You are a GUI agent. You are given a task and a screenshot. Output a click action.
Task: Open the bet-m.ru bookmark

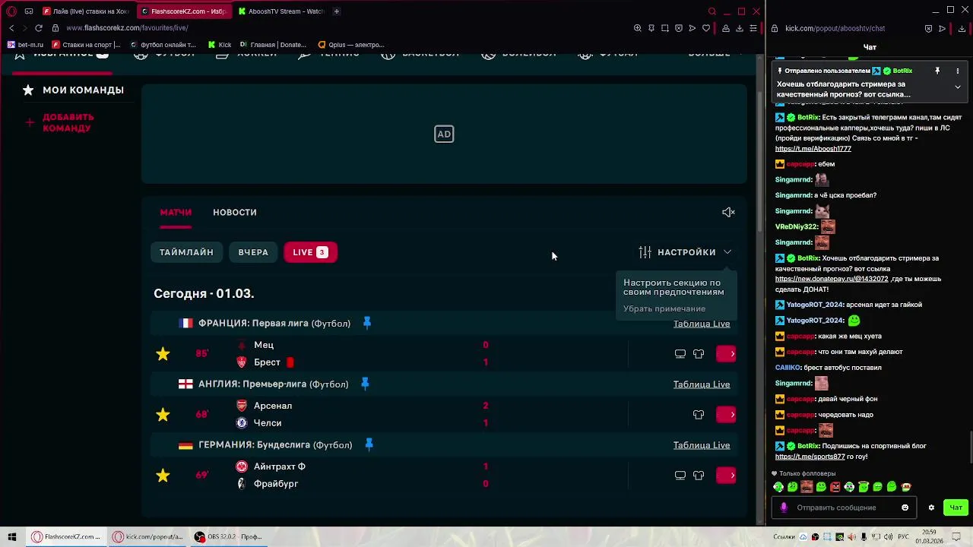coord(26,45)
